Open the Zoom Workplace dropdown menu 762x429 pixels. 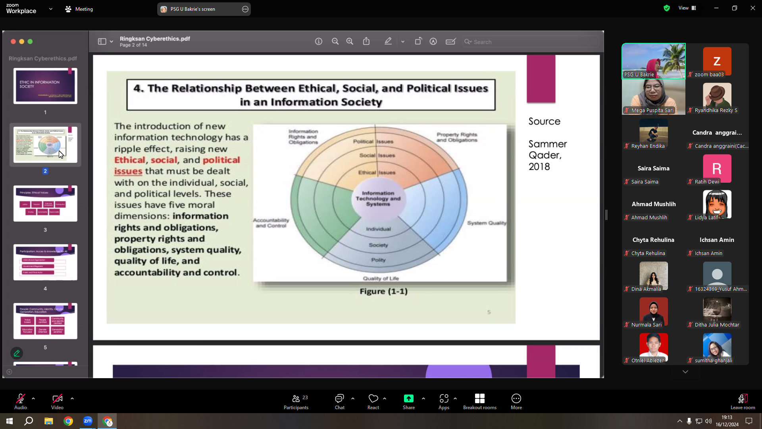coord(51,9)
